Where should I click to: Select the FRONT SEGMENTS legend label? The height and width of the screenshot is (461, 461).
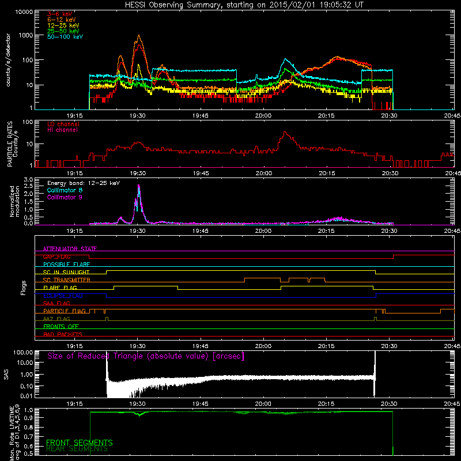(x=80, y=443)
